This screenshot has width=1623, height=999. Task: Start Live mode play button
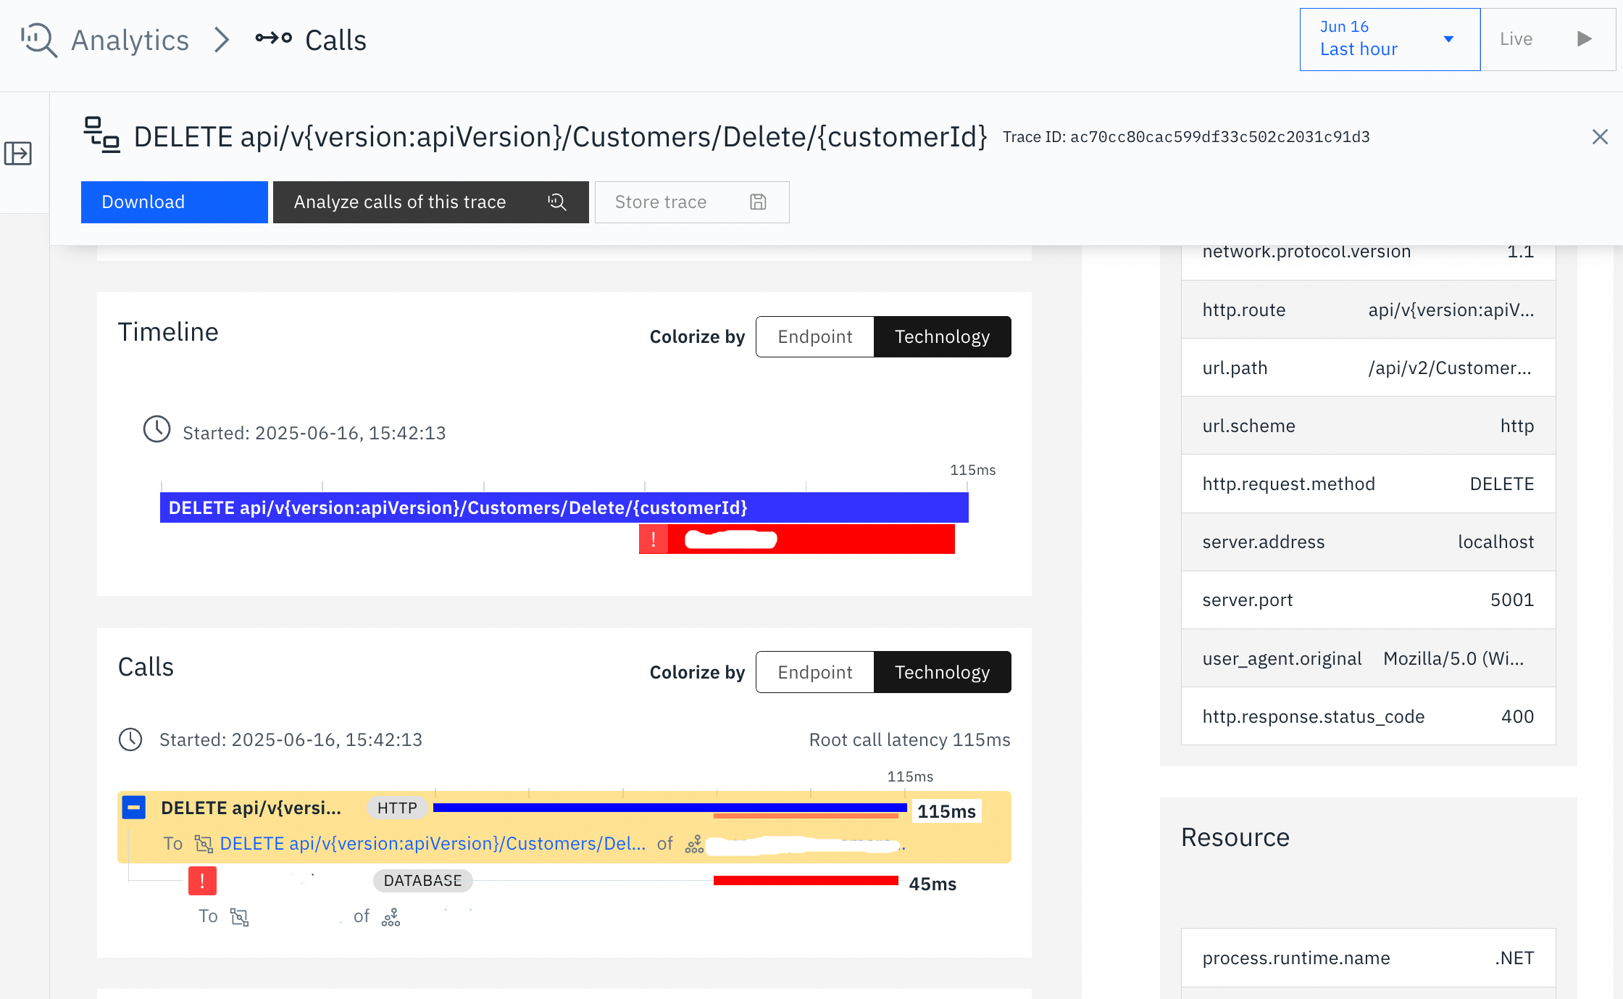click(1585, 38)
